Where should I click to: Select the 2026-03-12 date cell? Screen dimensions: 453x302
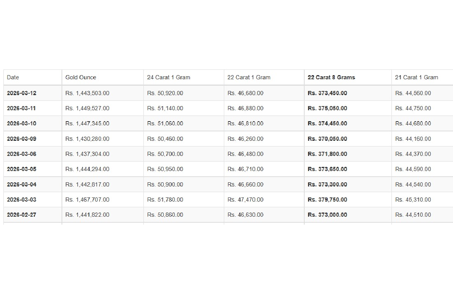[22, 93]
